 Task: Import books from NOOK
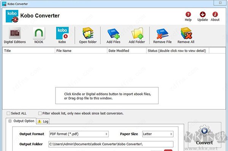(x=39, y=33)
